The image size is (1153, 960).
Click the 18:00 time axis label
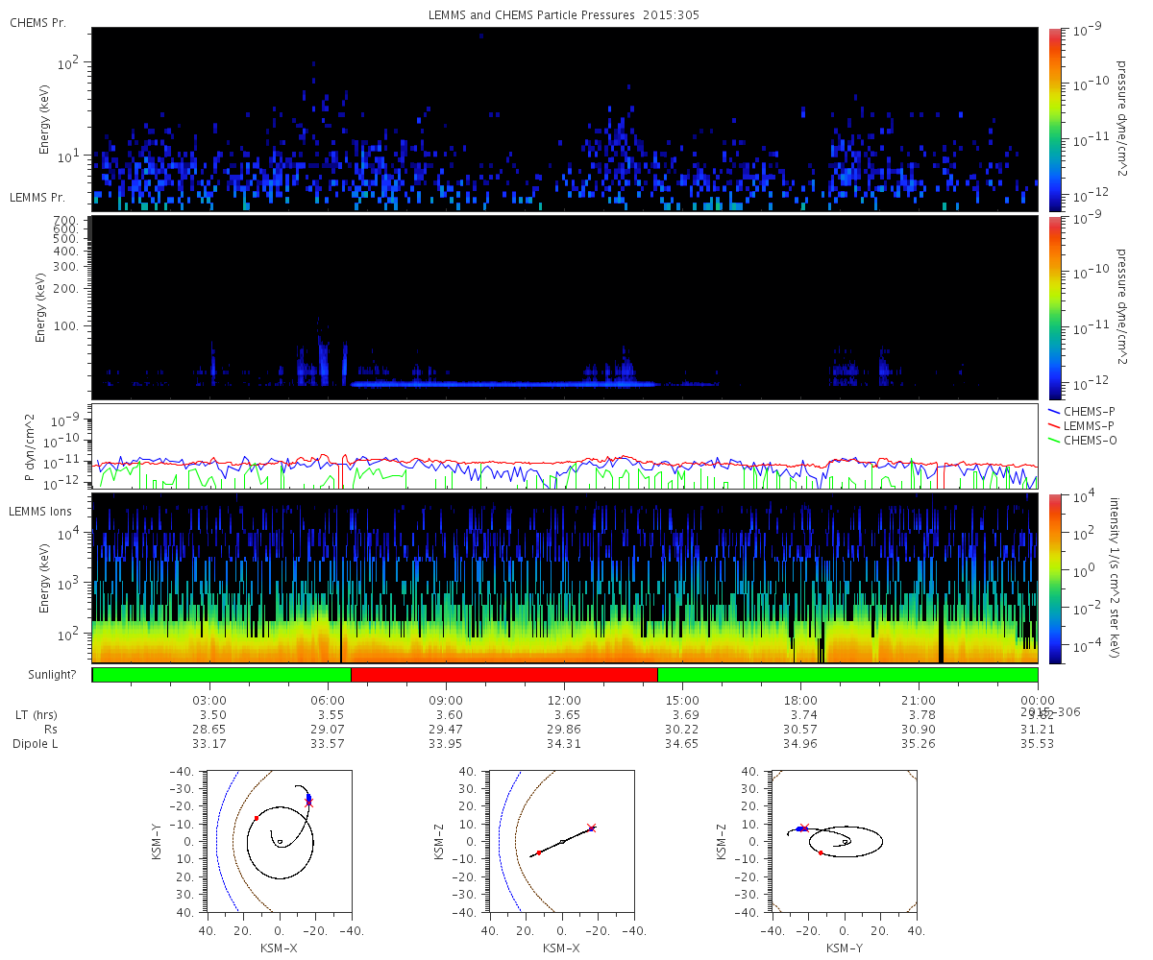coord(800,700)
